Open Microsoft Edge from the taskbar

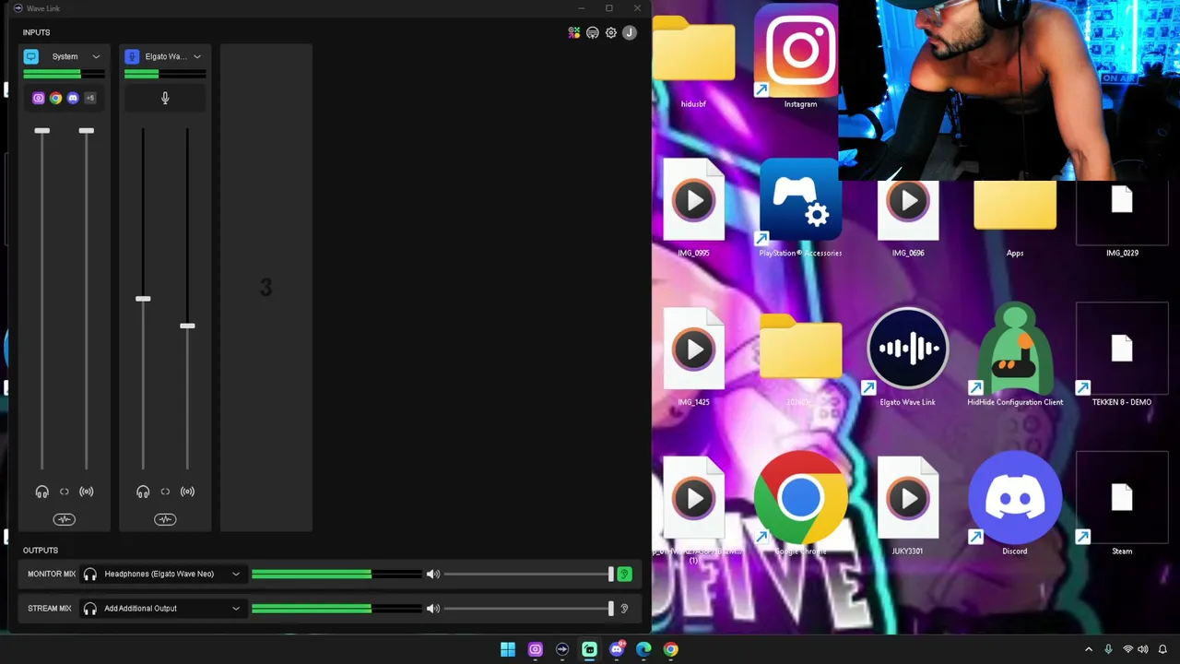pos(643,650)
